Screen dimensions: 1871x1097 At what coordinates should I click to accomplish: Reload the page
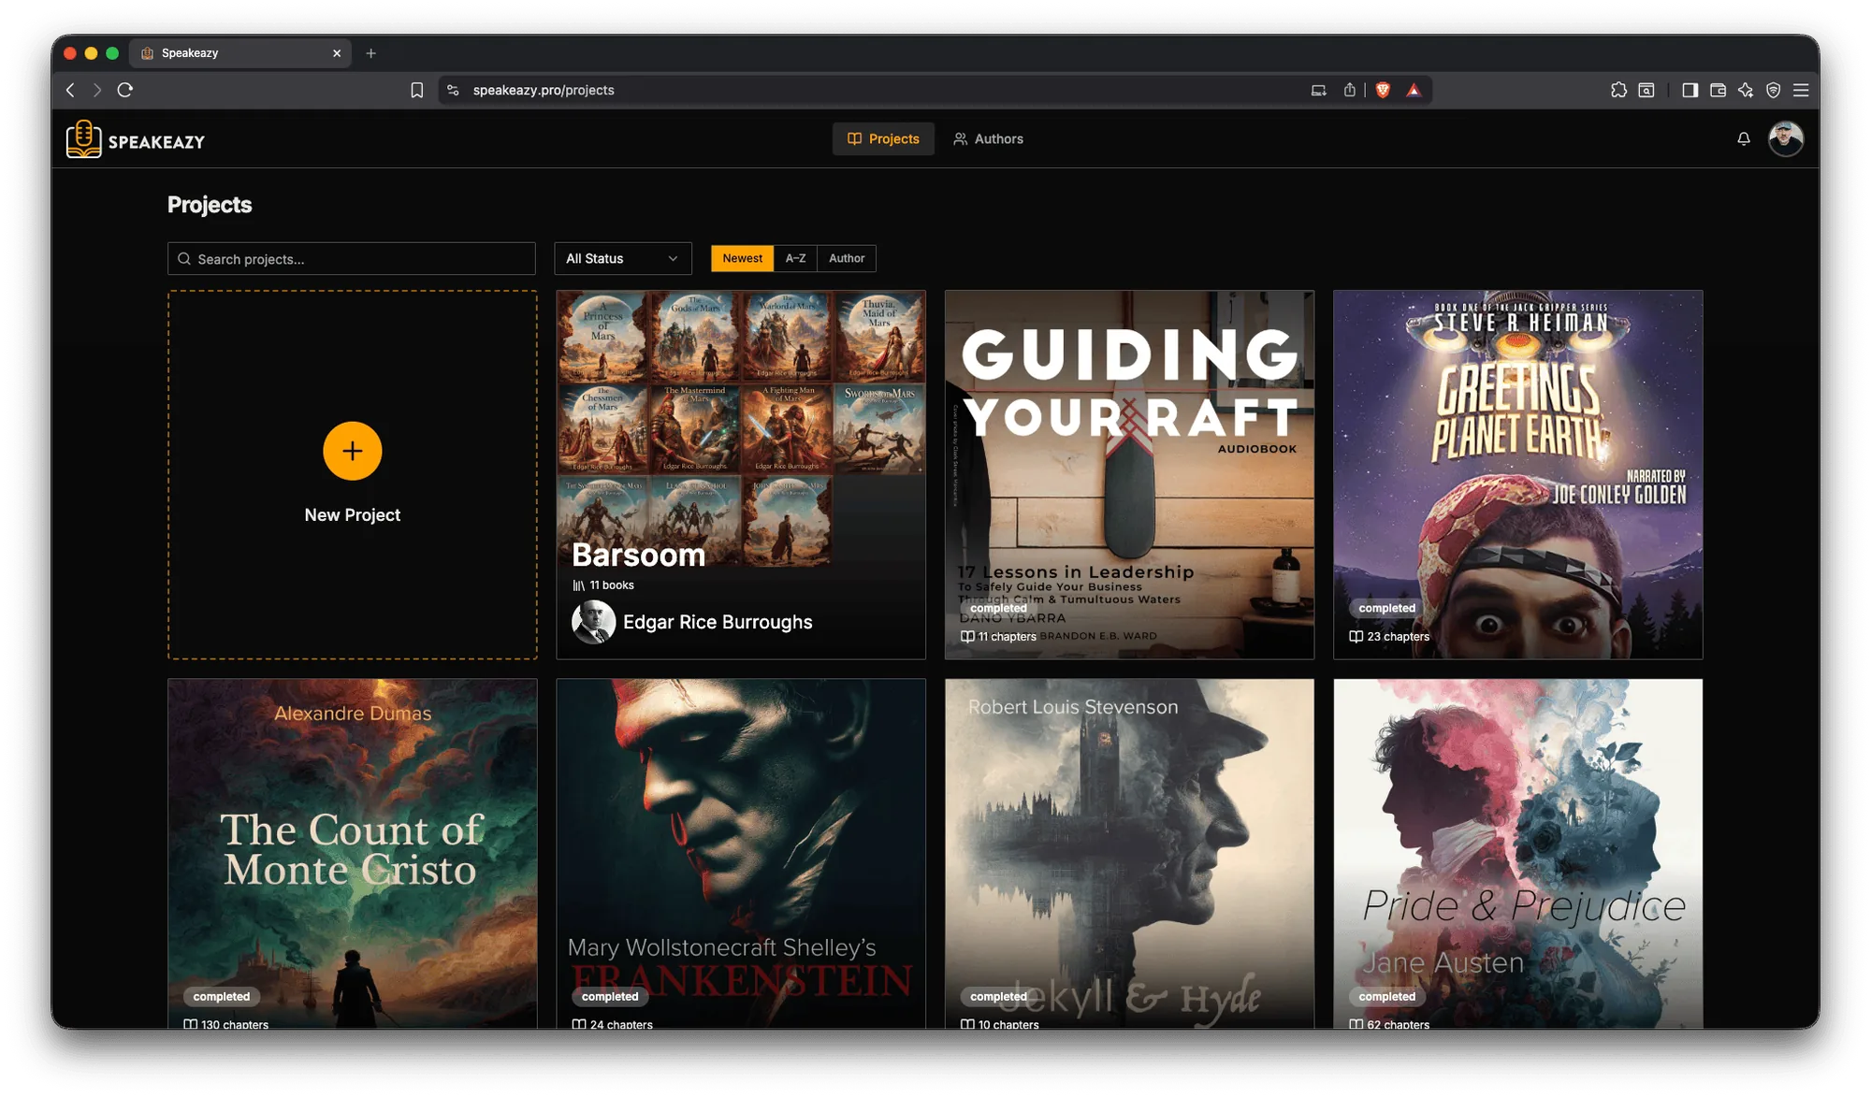[x=125, y=90]
